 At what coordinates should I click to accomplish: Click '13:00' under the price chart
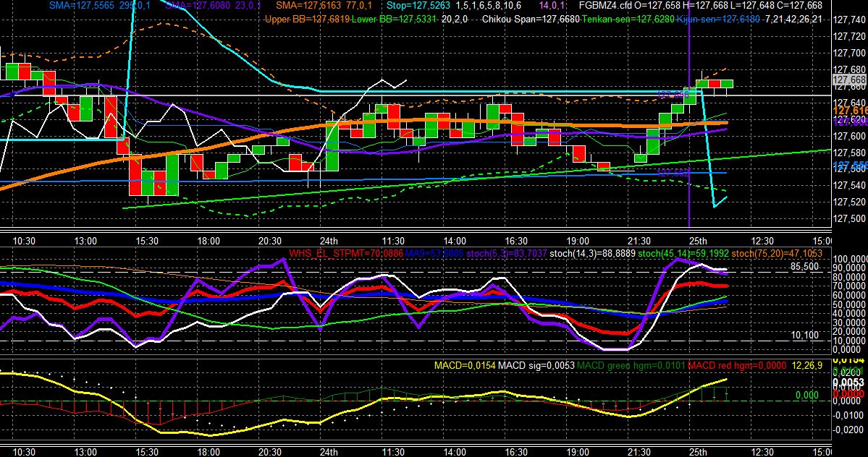point(86,241)
